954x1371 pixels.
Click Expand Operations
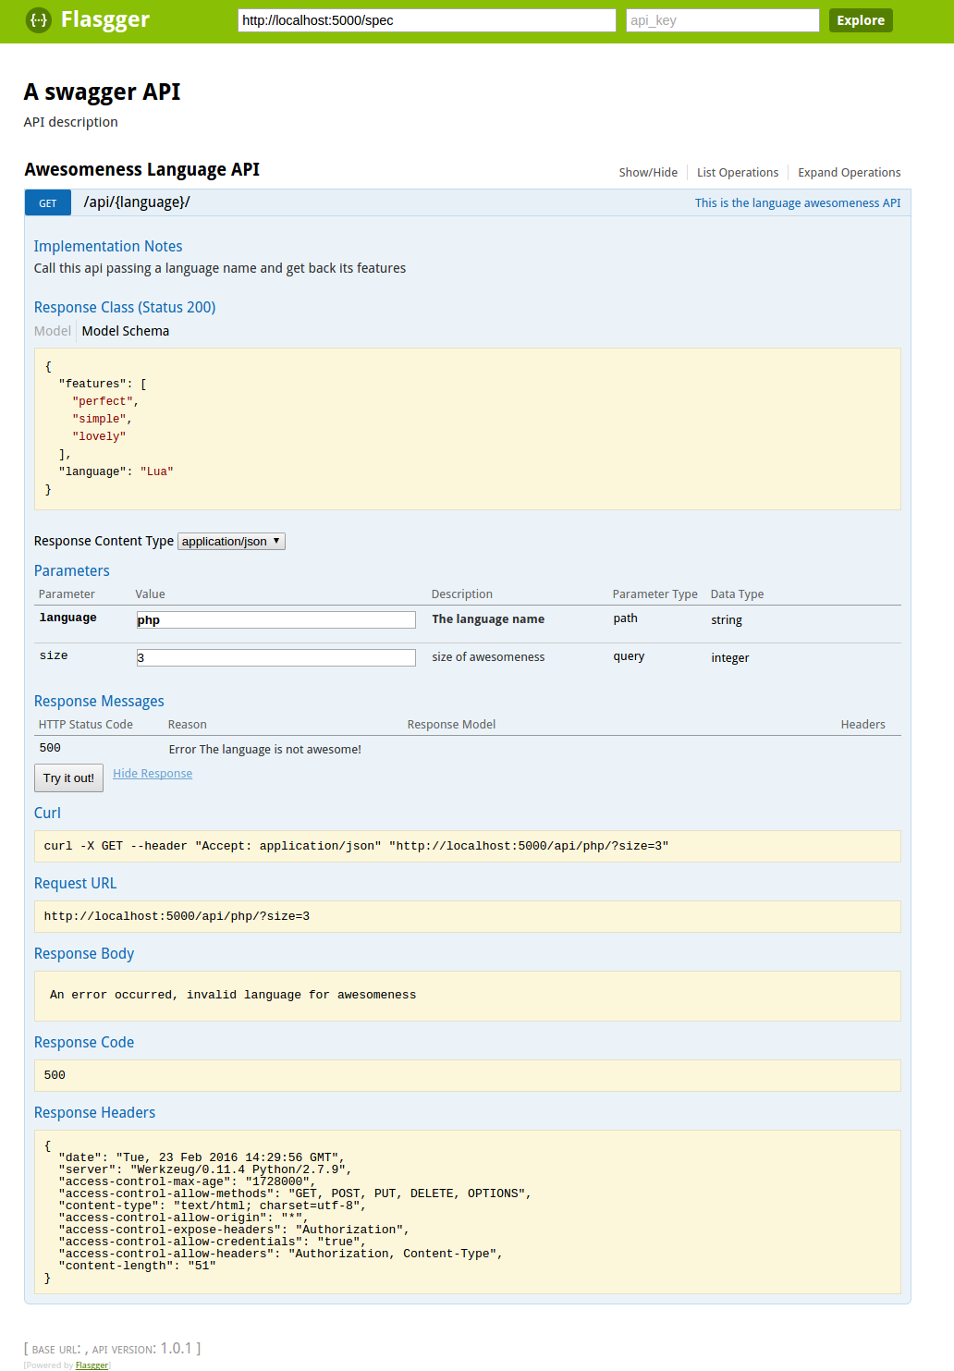848,172
